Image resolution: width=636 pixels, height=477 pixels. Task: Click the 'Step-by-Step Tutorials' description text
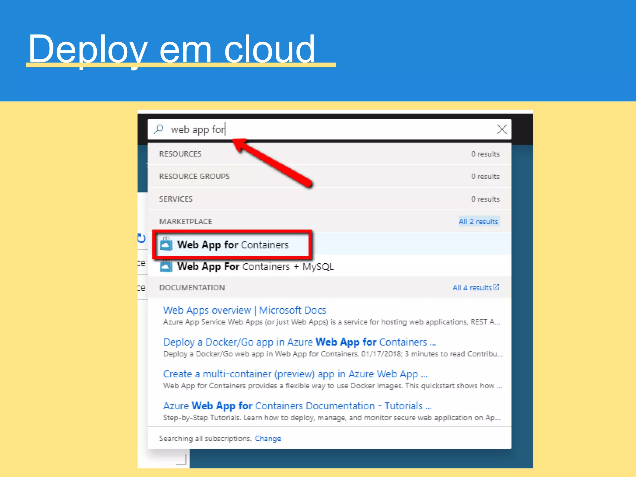[x=332, y=417]
